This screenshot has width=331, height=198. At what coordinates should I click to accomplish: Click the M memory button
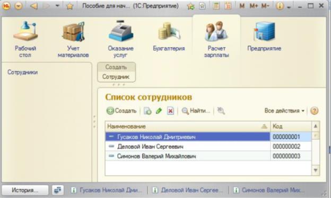[242, 6]
